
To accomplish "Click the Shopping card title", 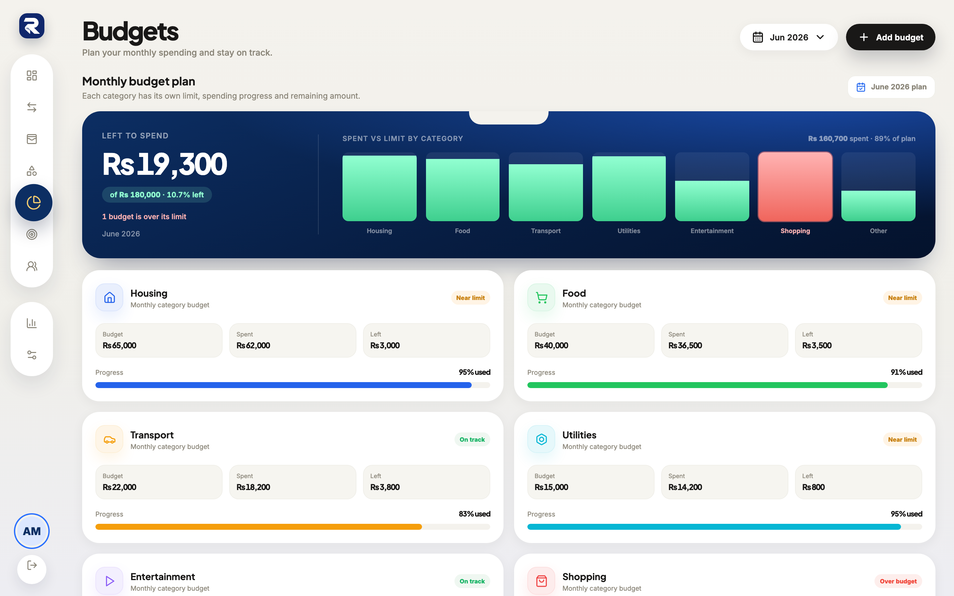I will pos(584,577).
